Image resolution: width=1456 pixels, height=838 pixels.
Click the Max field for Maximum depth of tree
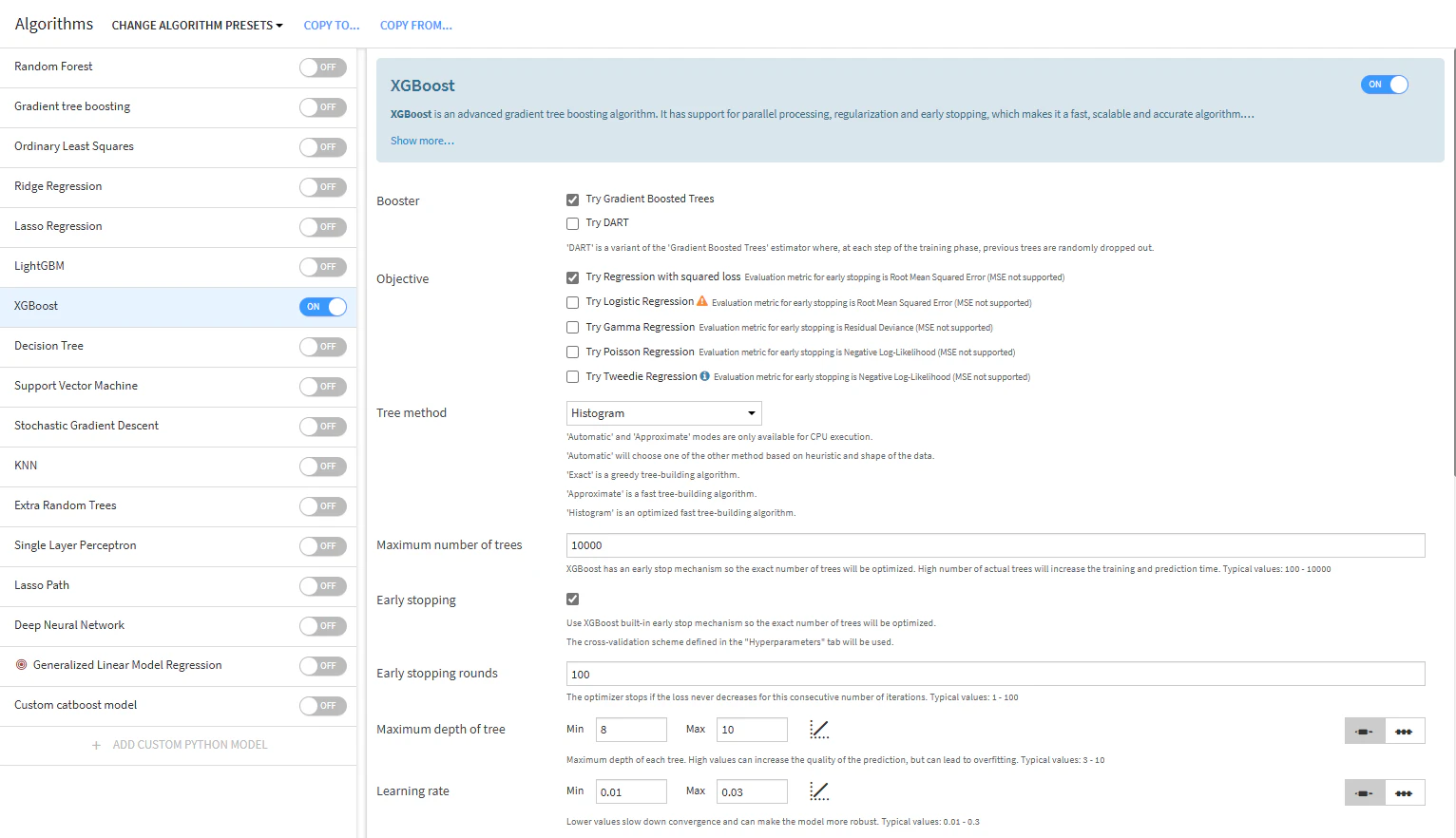click(x=752, y=730)
